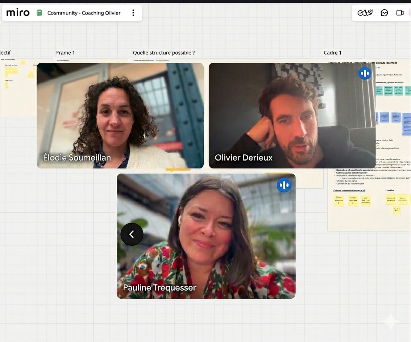The image size is (411, 342).
Task: Open the chat icon
Action: pos(384,12)
